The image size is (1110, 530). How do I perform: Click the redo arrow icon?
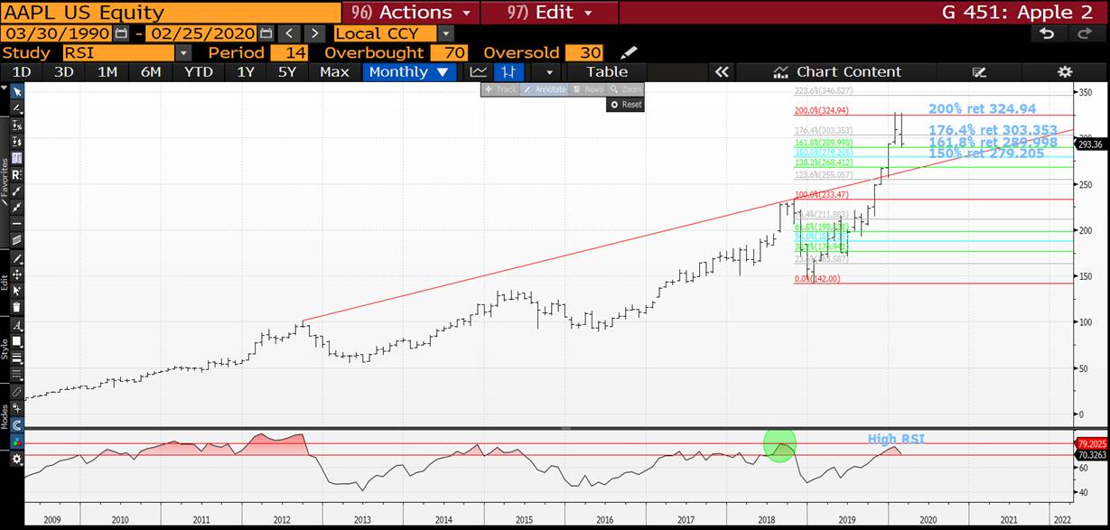coord(1085,33)
